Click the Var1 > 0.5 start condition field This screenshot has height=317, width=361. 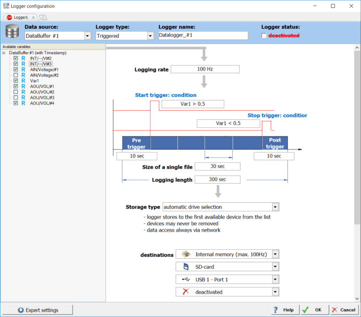pos(193,104)
